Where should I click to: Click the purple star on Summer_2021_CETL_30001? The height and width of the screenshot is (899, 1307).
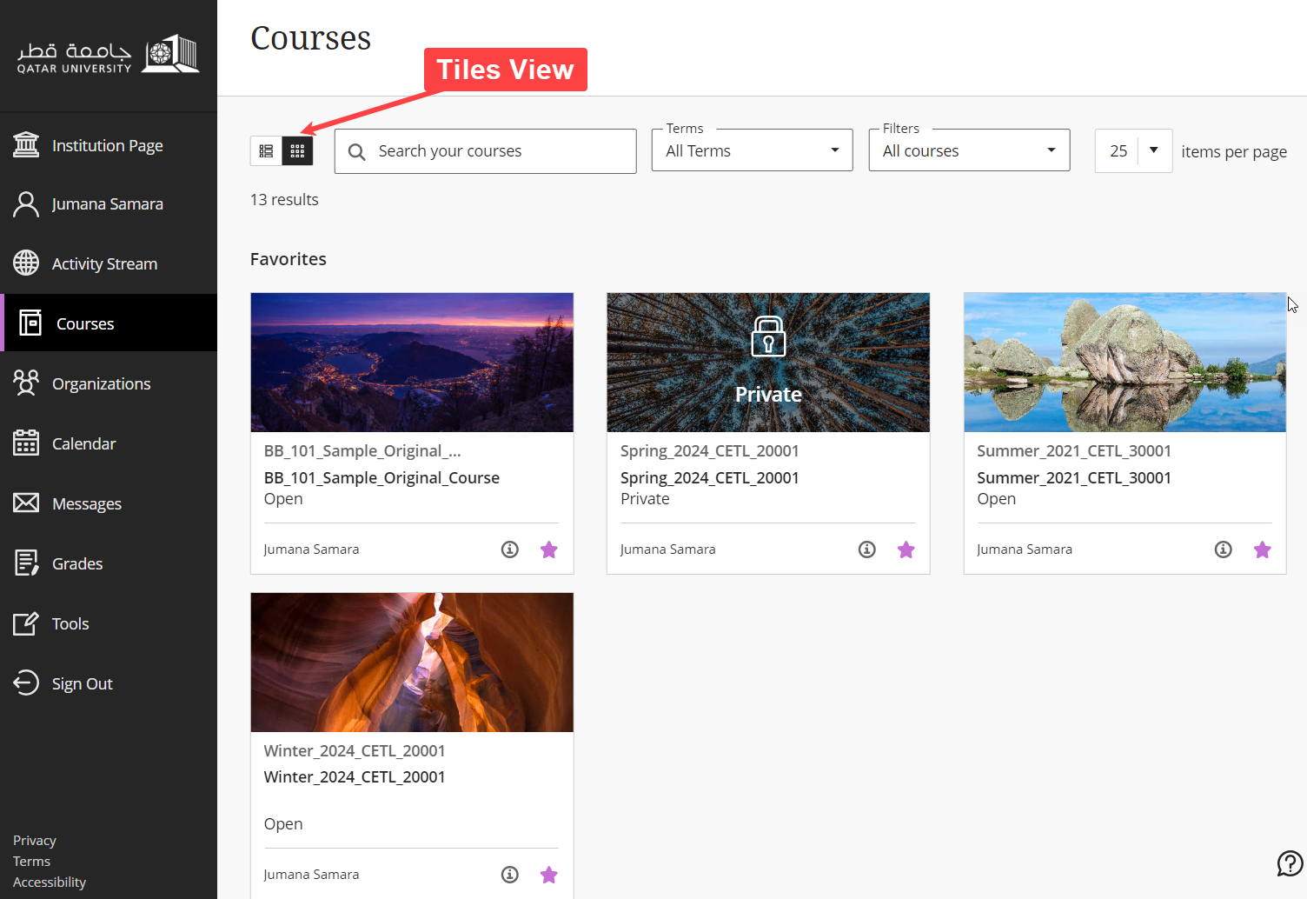1262,549
